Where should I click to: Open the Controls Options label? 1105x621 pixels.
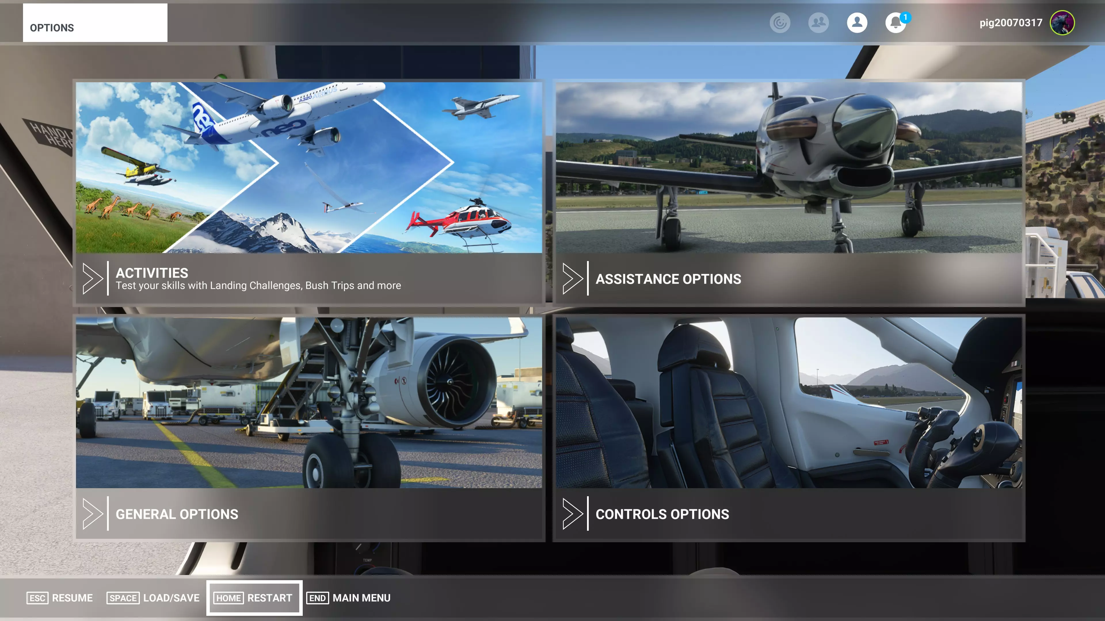[x=662, y=514]
